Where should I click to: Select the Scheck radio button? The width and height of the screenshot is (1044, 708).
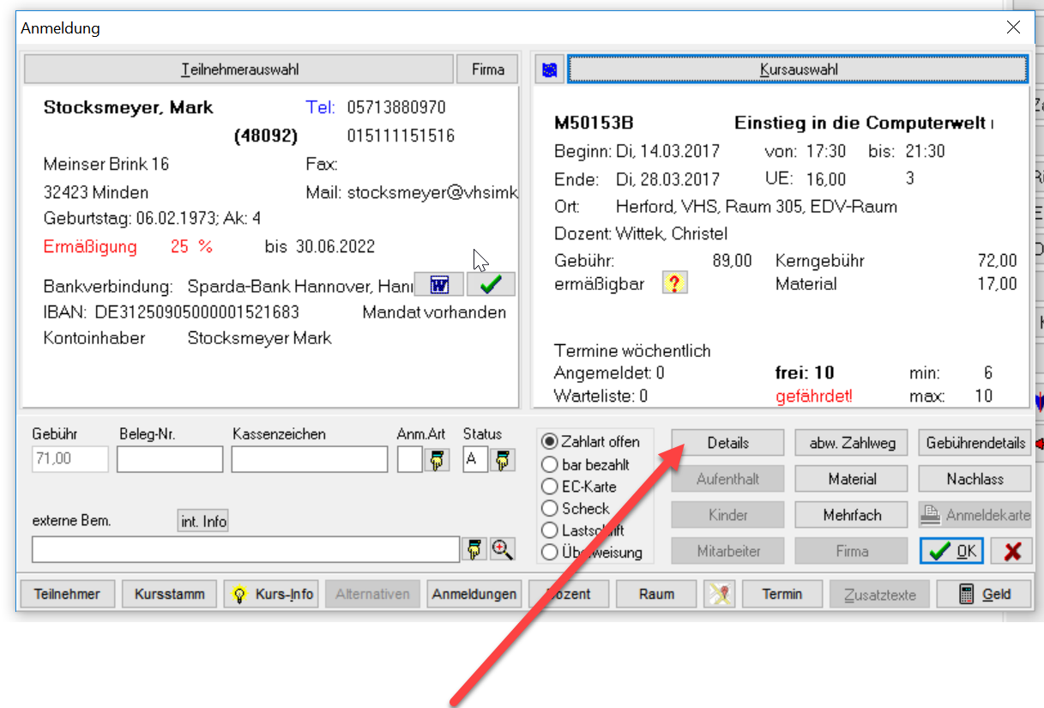(550, 509)
